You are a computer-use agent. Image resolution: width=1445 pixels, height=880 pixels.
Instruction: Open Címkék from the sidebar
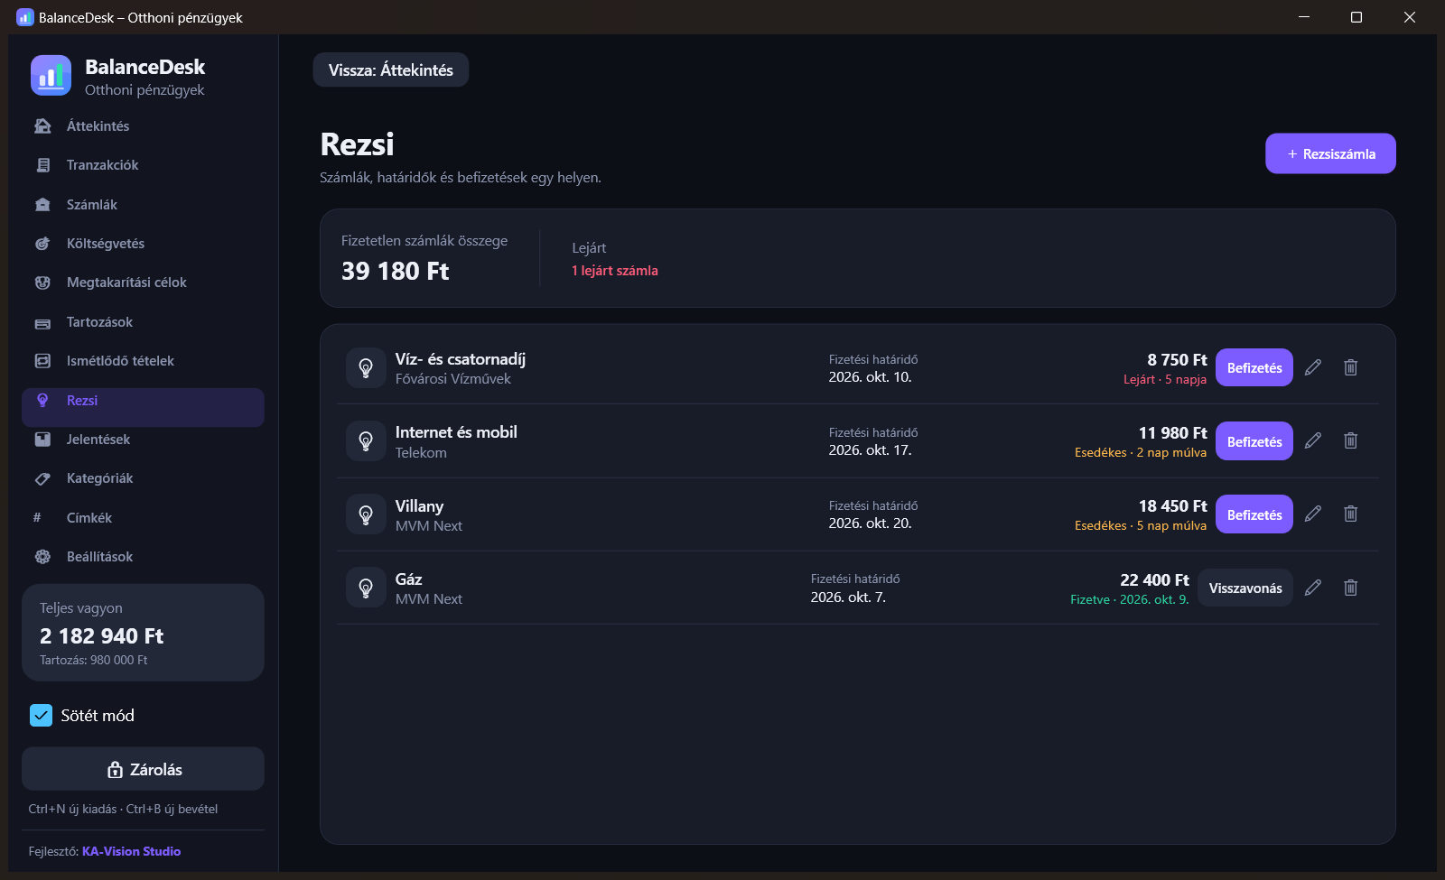(143, 518)
